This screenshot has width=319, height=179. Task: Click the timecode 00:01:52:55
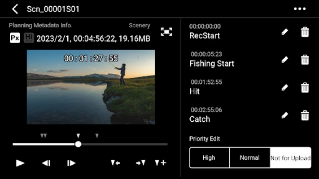[206, 82]
